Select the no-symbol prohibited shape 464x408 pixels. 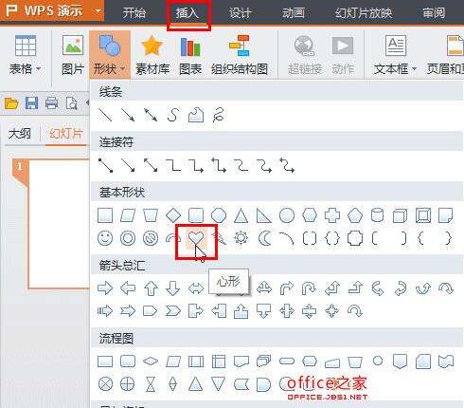(x=151, y=238)
